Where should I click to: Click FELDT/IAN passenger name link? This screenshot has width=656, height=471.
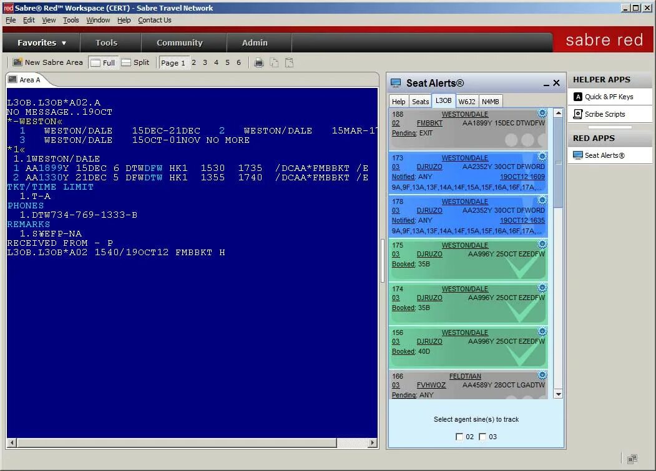(465, 376)
